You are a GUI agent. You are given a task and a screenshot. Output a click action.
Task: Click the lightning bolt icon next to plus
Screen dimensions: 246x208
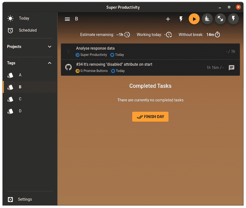(x=181, y=19)
